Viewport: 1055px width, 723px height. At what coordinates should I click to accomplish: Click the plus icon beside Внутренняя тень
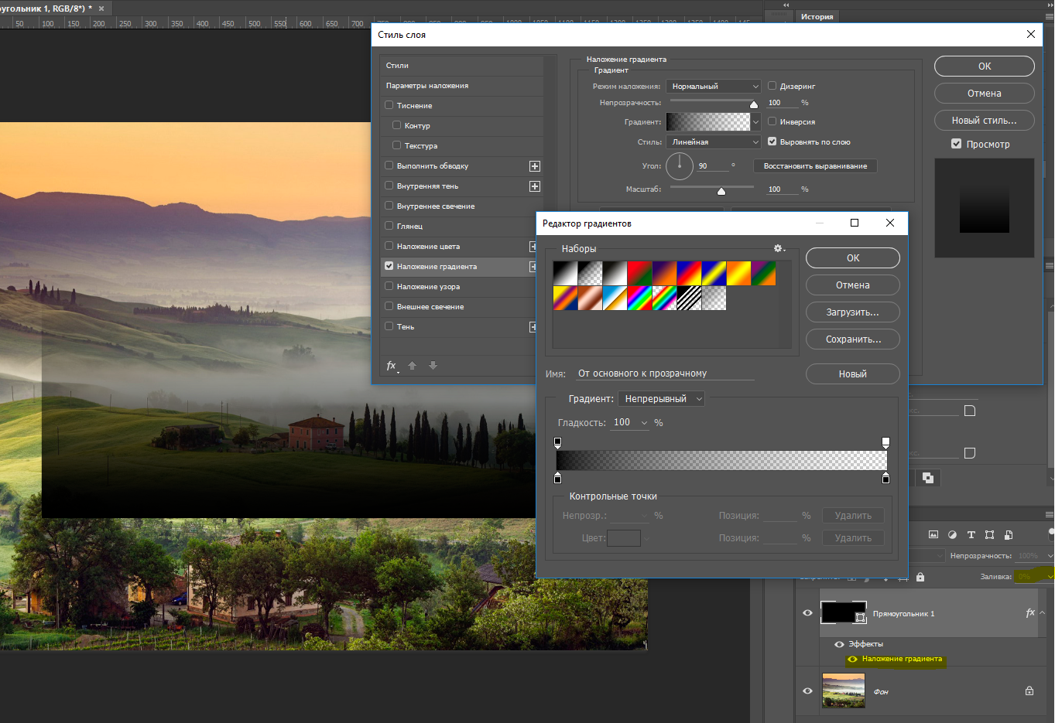coord(534,186)
